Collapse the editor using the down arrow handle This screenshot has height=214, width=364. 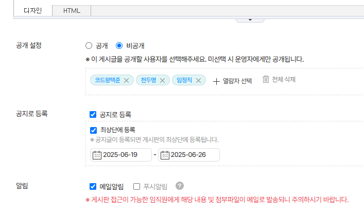[249, 20]
